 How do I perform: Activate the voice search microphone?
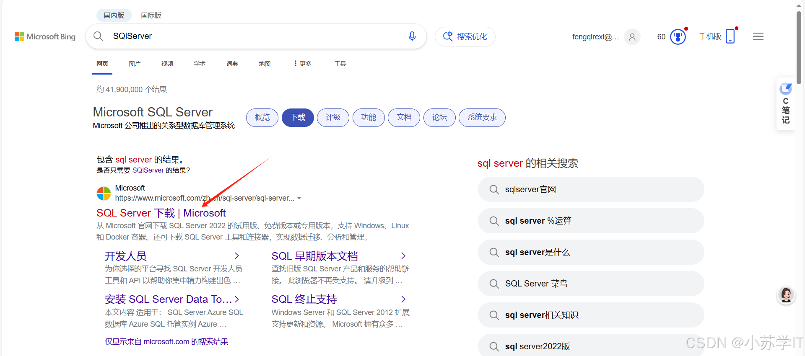pos(412,36)
